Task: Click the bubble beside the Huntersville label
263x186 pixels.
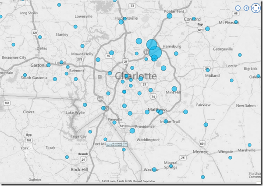Action: tap(125, 19)
